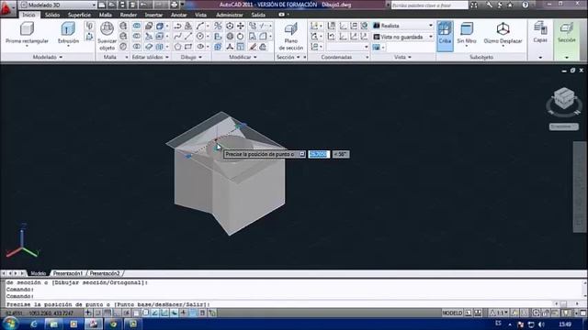
Task: Click the Plot printer icon in quick access toolbar
Action: [x=174, y=5]
